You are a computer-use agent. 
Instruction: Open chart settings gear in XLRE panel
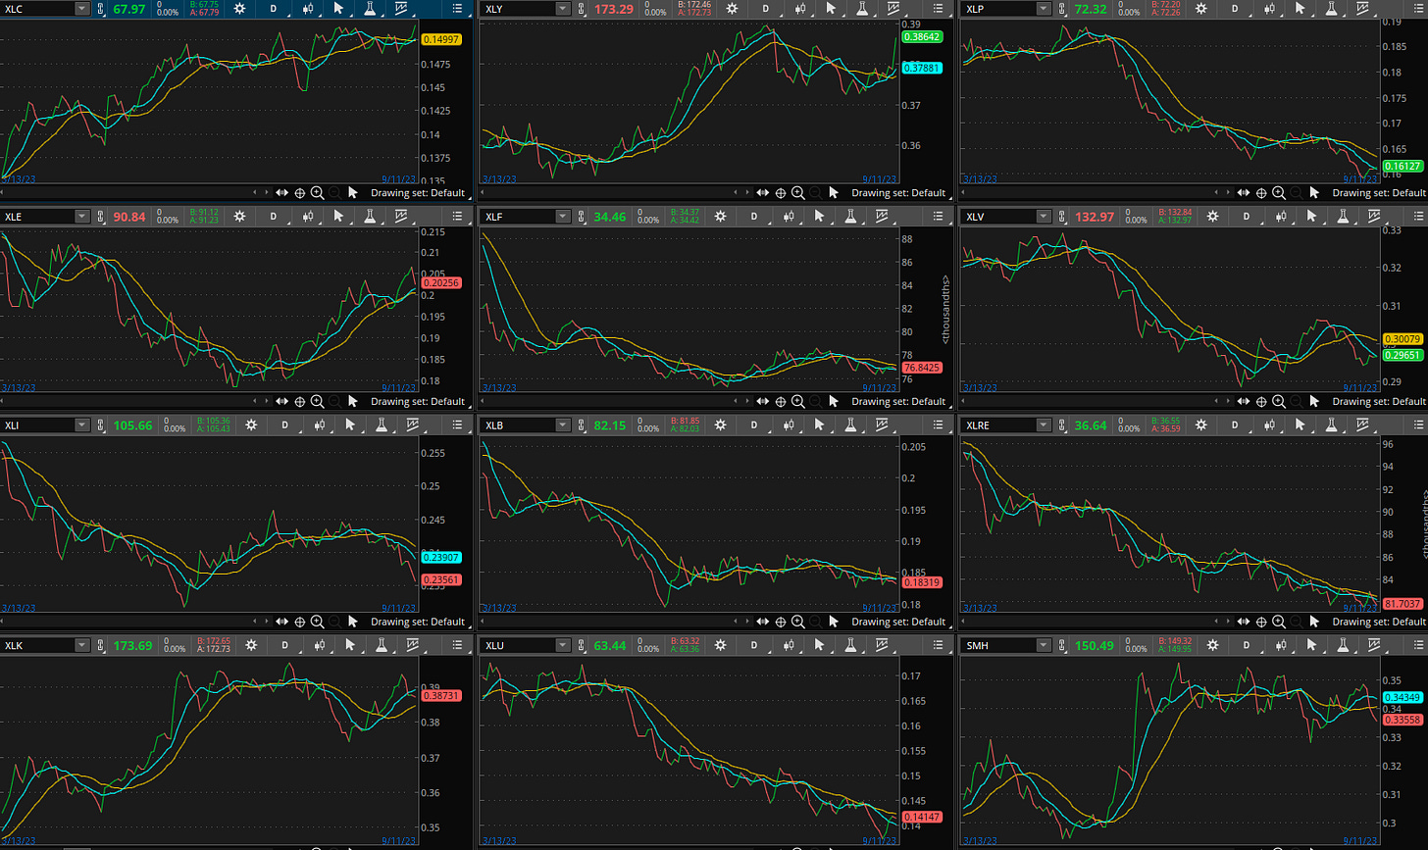(x=1202, y=425)
